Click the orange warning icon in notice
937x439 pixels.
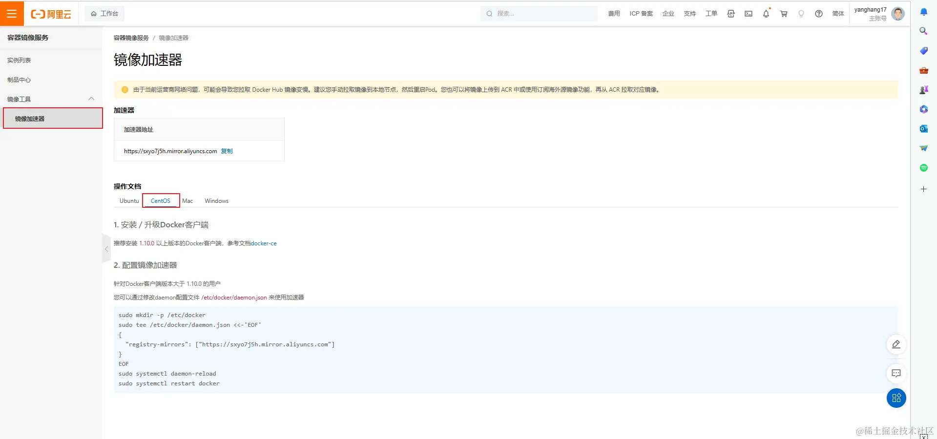click(125, 90)
